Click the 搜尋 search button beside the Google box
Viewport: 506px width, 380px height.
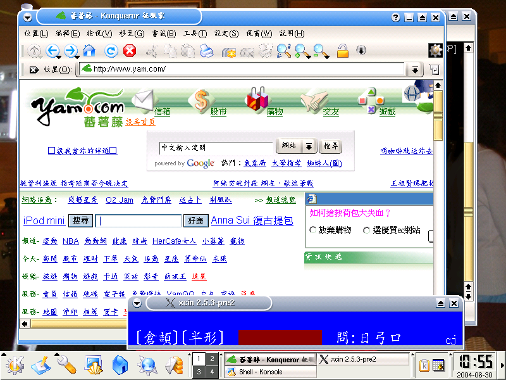click(x=330, y=147)
